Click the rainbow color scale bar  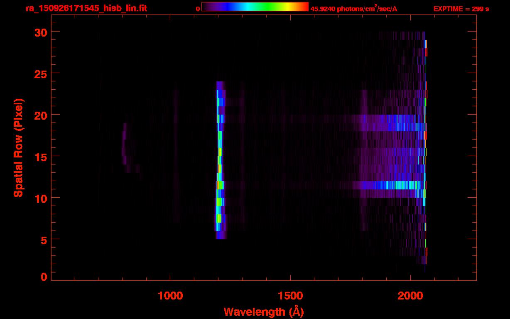(x=255, y=7)
